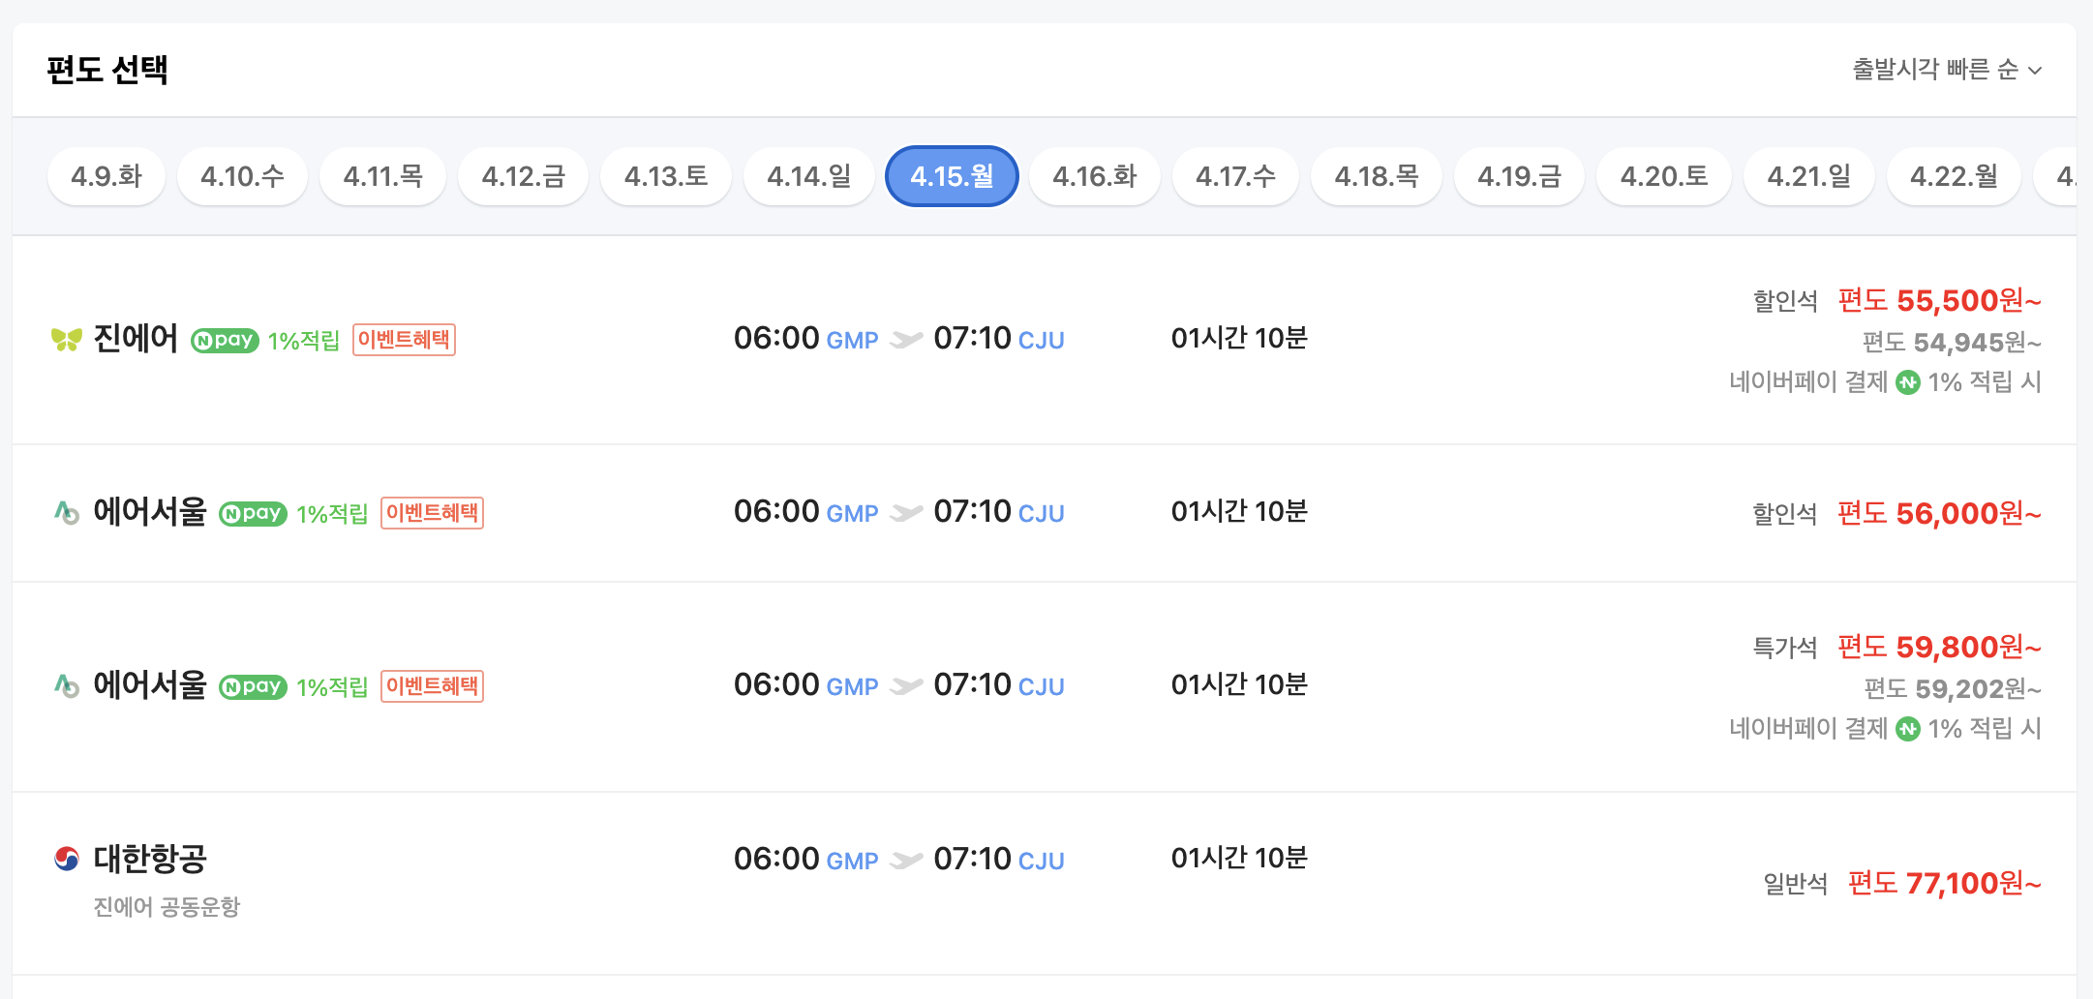Select the 4.10.수 date tab

[242, 176]
